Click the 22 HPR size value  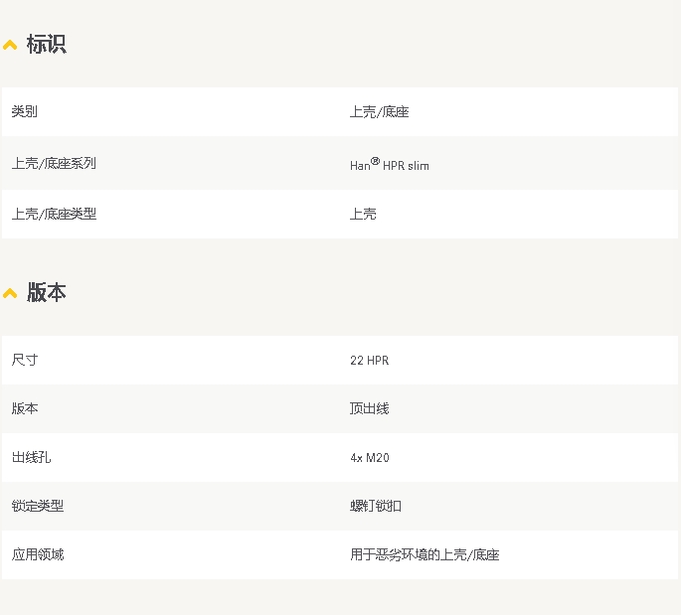(x=369, y=361)
